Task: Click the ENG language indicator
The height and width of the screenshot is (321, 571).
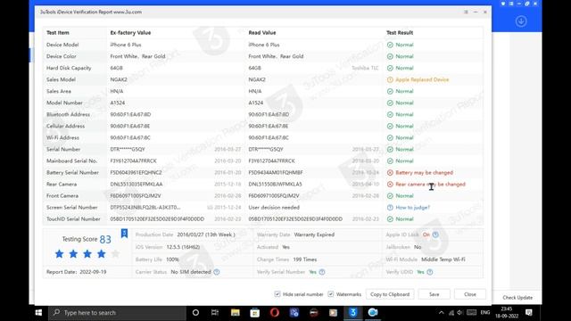Action: [485, 313]
